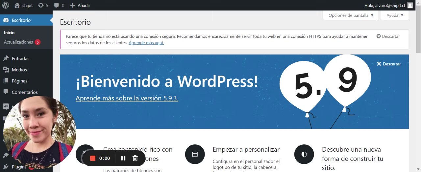Screen dimensions: 421x172
Task: Open Escritorio dashboard menu
Action: tap(26, 20)
